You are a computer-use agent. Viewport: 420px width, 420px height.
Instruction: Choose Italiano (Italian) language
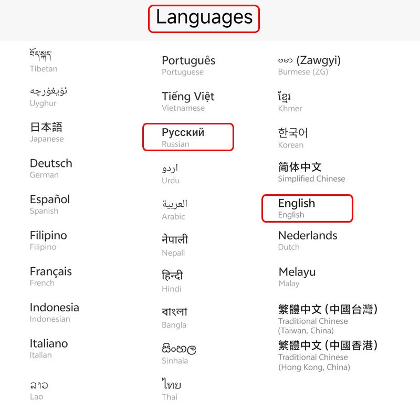[49, 349]
